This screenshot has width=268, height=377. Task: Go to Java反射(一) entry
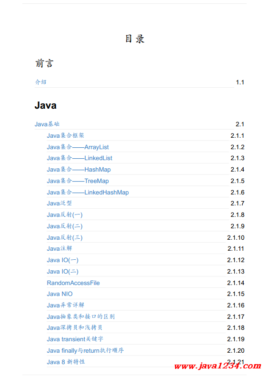coord(65,214)
